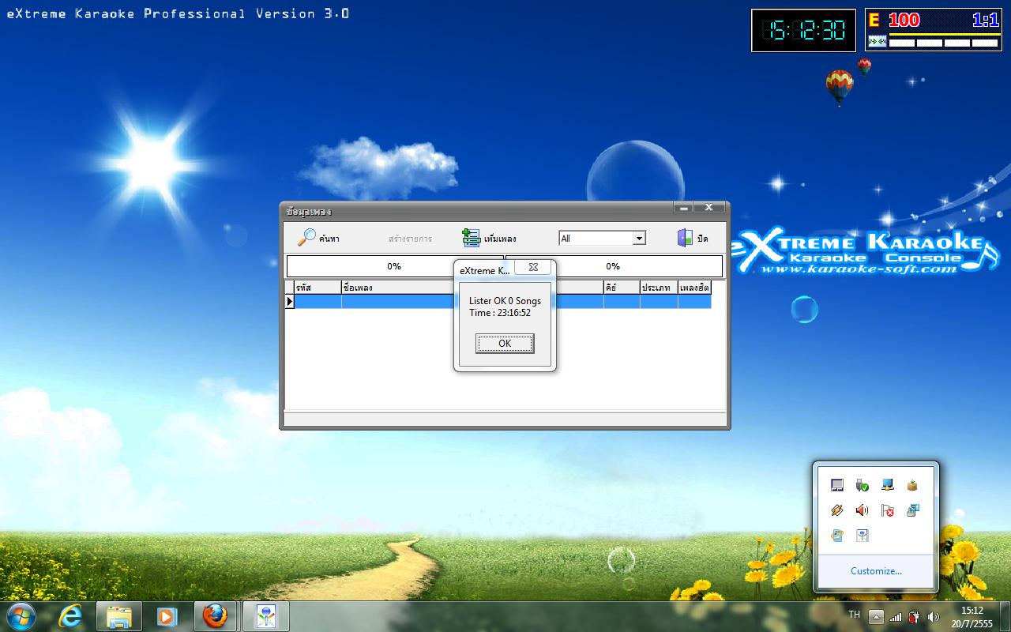The image size is (1011, 632).
Task: Open Windows Media Player from taskbar
Action: (167, 616)
